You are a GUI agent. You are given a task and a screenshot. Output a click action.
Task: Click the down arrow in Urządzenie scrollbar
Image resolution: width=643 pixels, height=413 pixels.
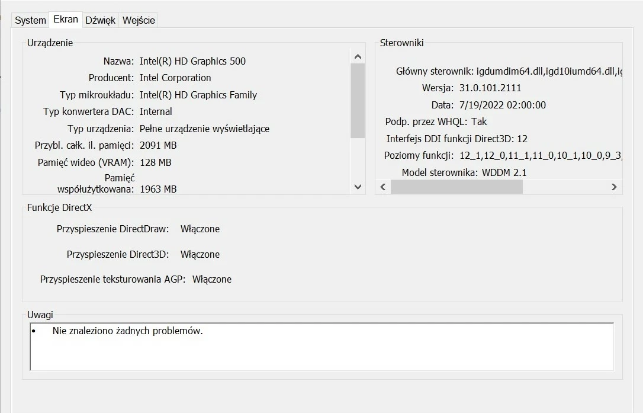358,186
